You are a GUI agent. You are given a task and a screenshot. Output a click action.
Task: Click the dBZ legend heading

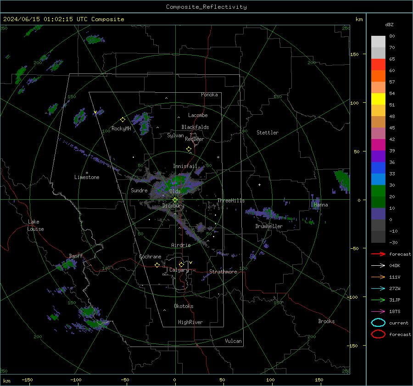389,24
